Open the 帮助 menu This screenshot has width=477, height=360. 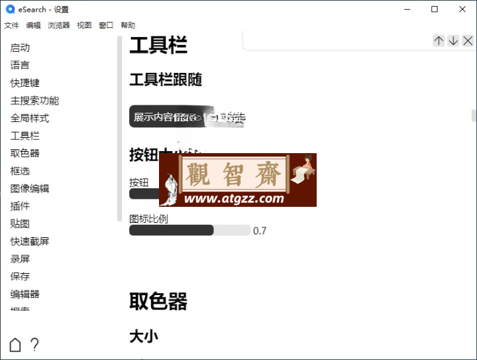click(128, 25)
